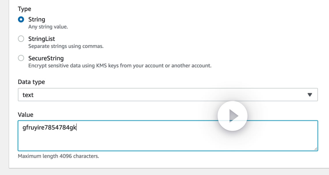Image resolution: width=329 pixels, height=175 pixels.
Task: Click "Separate strings using commas." description
Action: [66, 46]
